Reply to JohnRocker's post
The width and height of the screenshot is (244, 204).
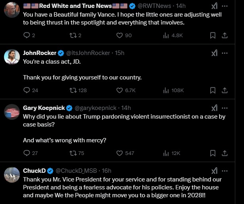tap(27, 90)
